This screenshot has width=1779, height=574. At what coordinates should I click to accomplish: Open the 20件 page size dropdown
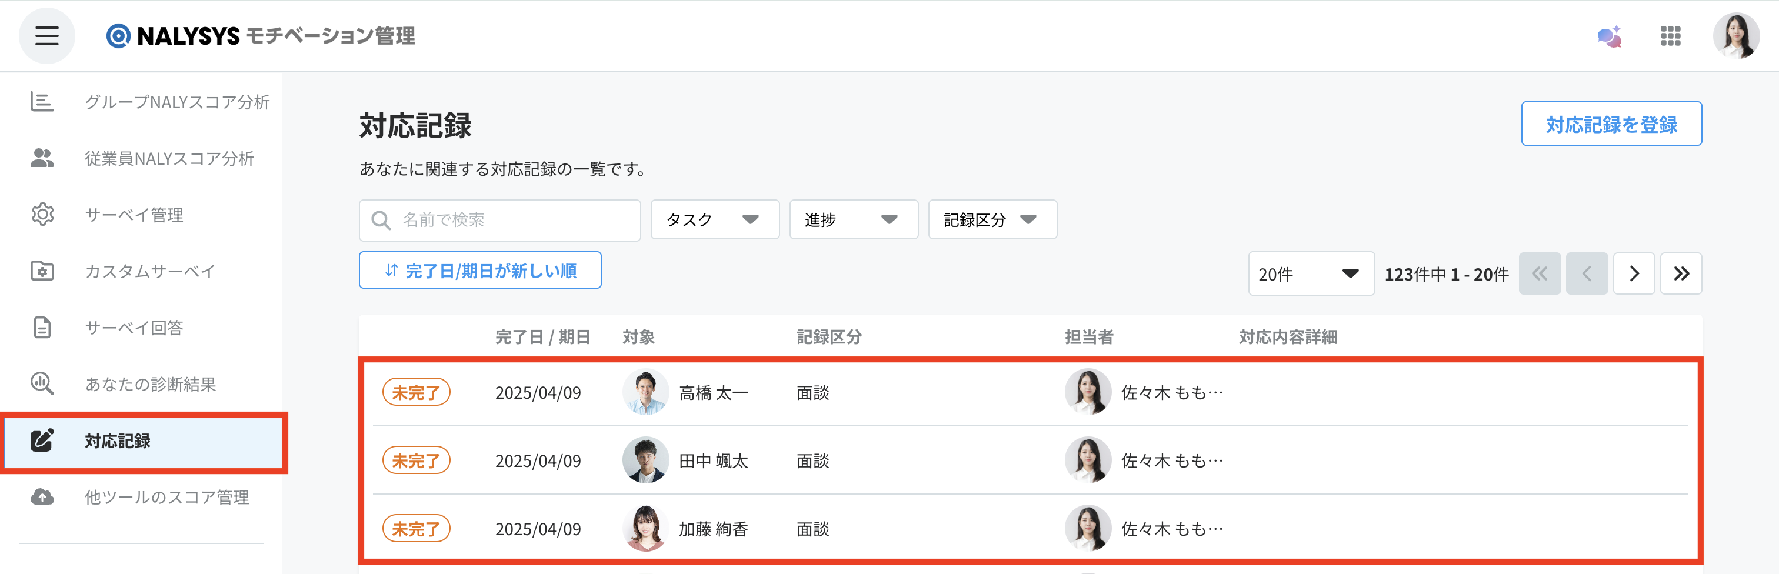coord(1311,274)
